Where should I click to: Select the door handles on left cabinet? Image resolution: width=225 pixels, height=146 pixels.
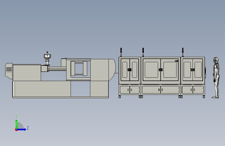coord(129,70)
